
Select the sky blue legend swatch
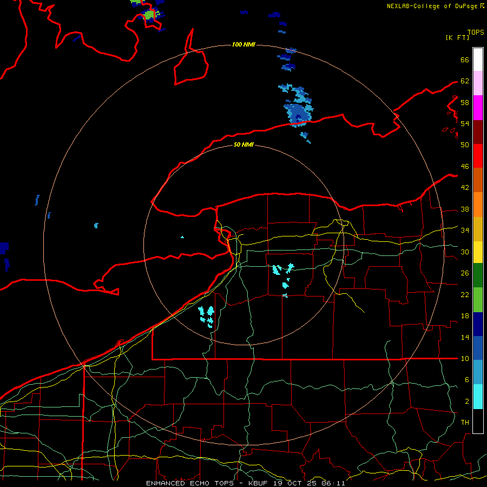point(478,372)
